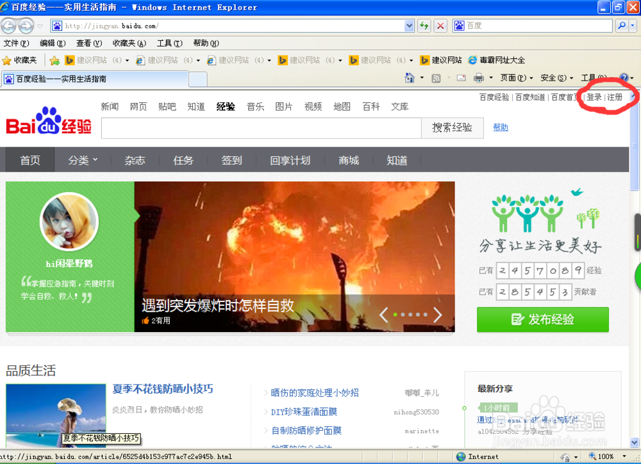
Task: Open the 文件(F) menu
Action: [17, 44]
